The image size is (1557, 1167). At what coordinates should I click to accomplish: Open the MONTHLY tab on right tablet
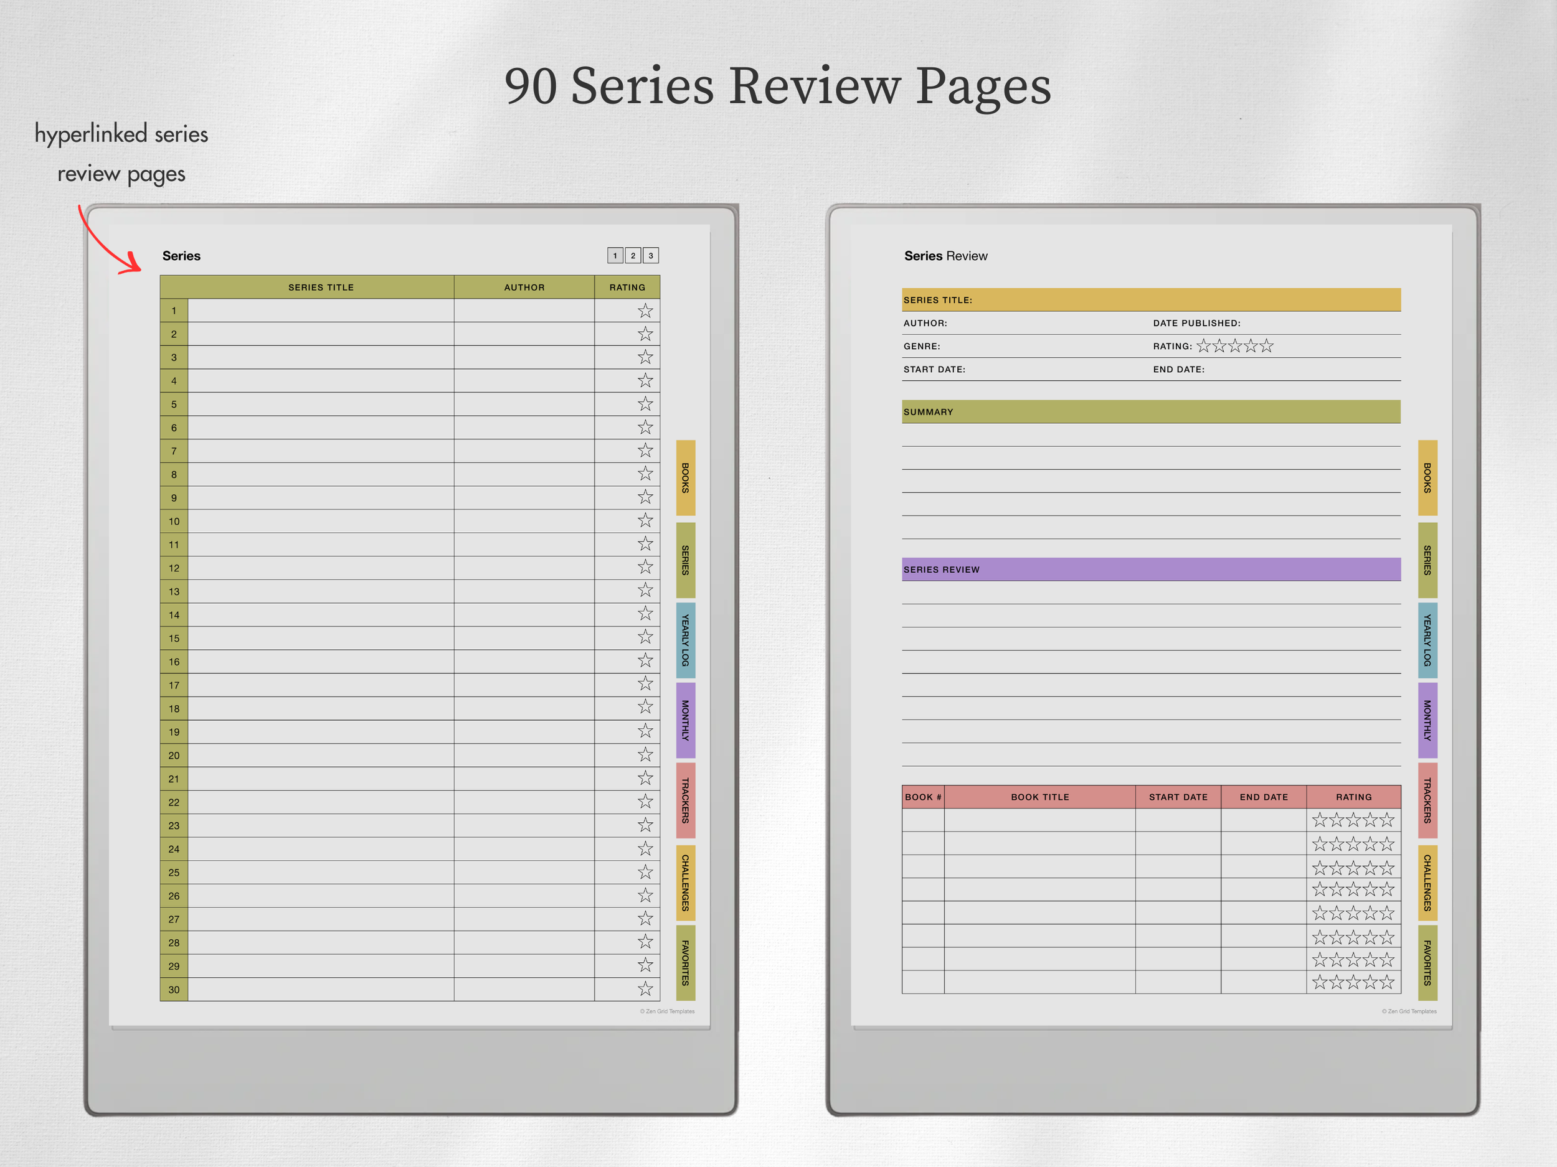[x=1427, y=720]
